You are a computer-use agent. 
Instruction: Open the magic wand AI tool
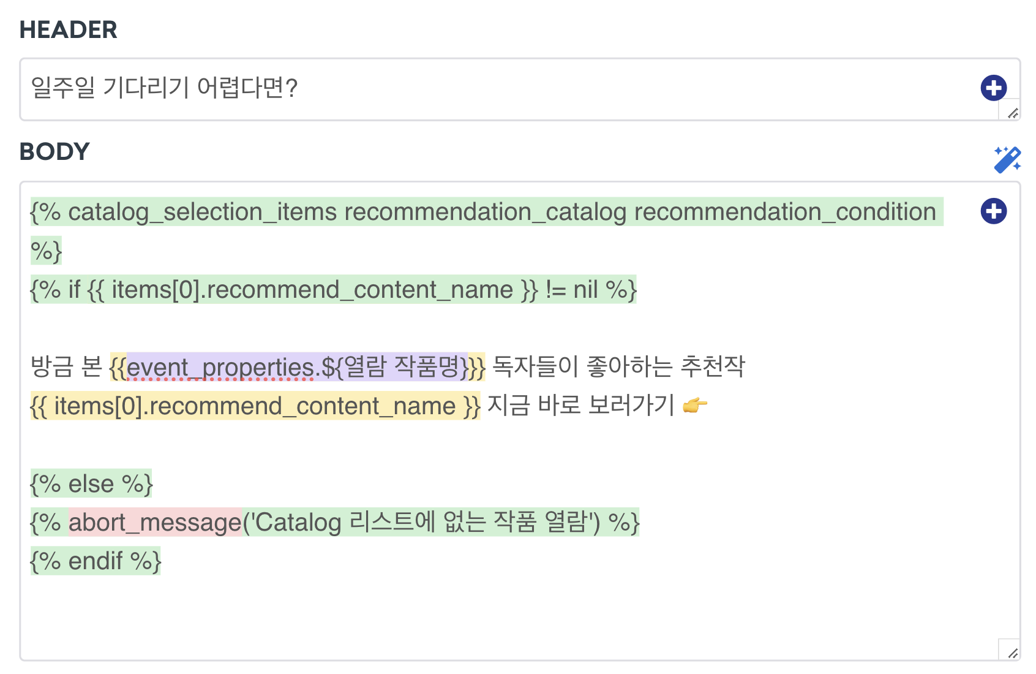pyautogui.click(x=1007, y=159)
